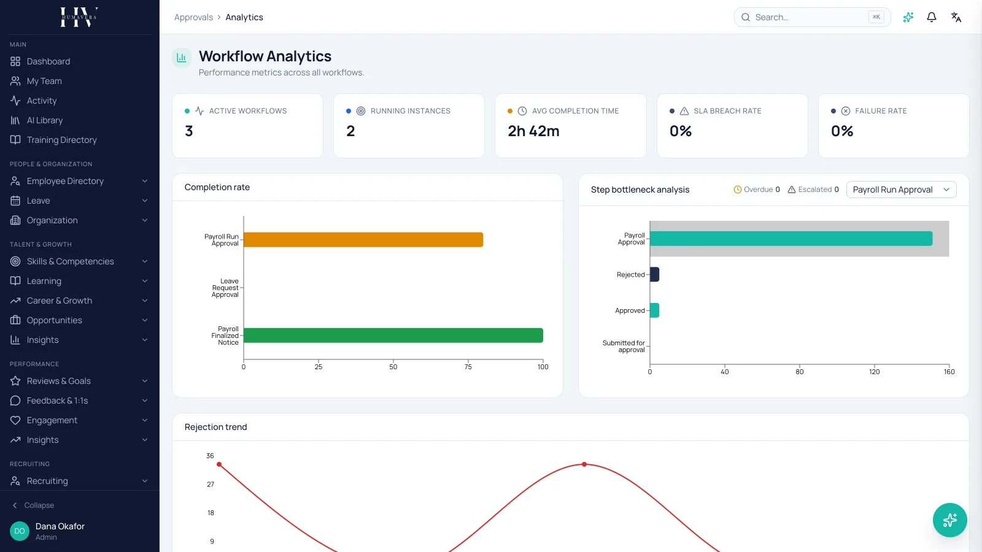Expand the Opportunities chevron
This screenshot has height=552, width=982.
145,320
